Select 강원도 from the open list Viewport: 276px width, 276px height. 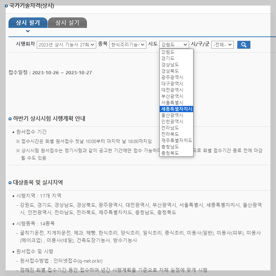176,52
